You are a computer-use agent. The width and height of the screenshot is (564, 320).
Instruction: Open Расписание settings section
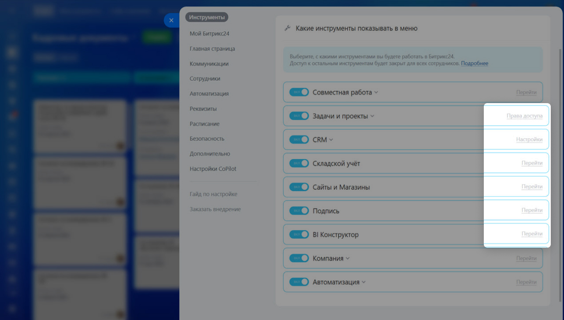tap(204, 124)
